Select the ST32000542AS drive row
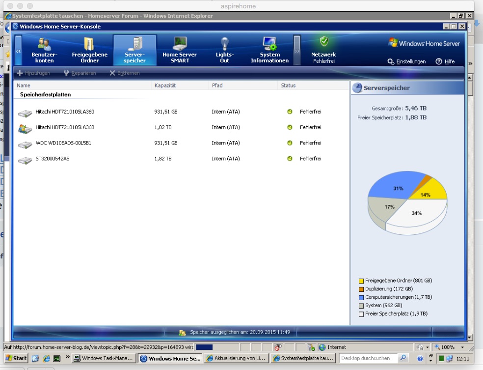Screen dimensions: 483x370 (x=181, y=159)
